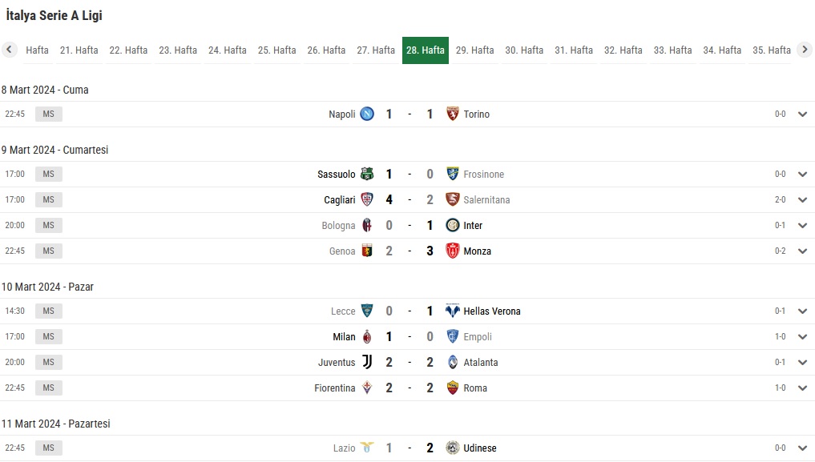The width and height of the screenshot is (815, 462).
Task: Click the Napoli club crest
Action: point(367,114)
